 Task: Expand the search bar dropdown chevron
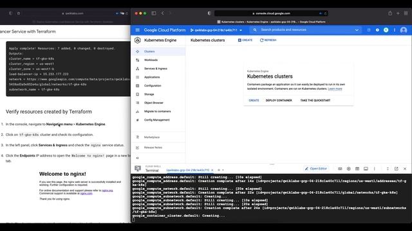click(357, 30)
